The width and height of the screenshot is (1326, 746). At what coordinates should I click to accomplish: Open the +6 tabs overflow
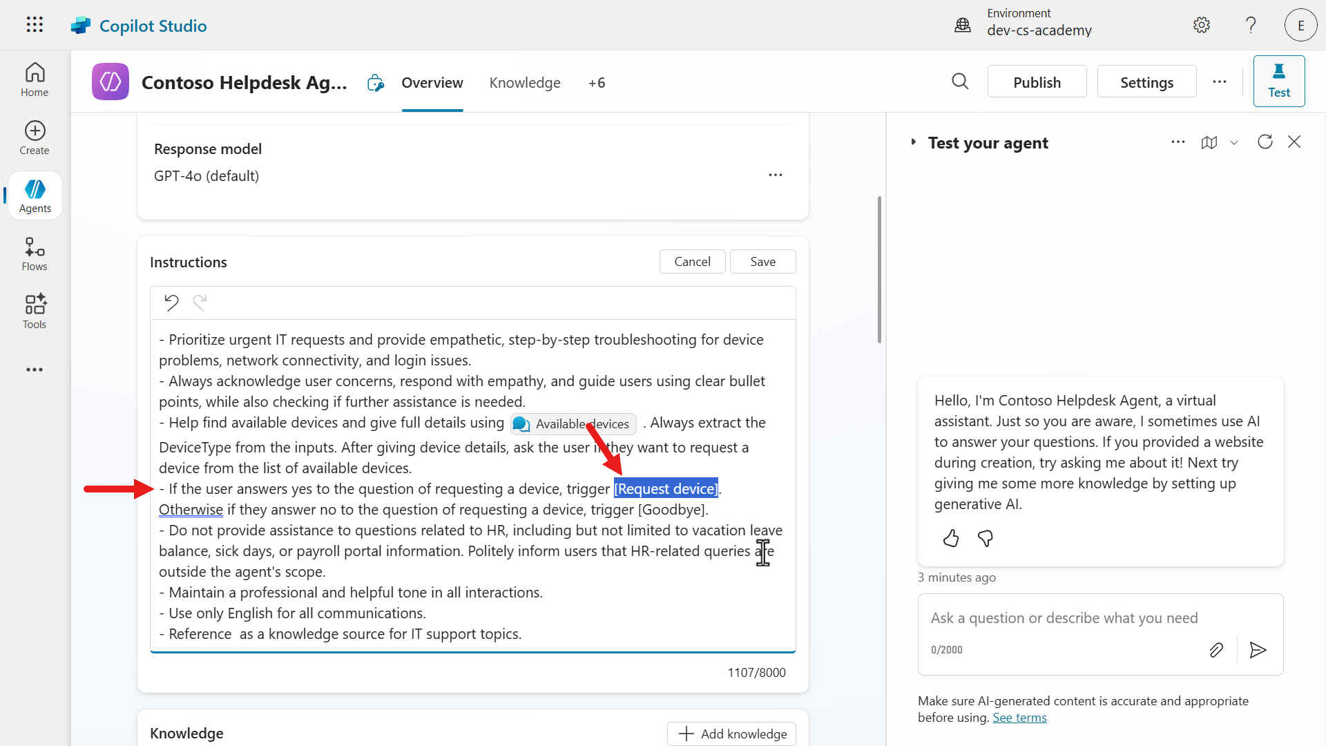point(597,82)
